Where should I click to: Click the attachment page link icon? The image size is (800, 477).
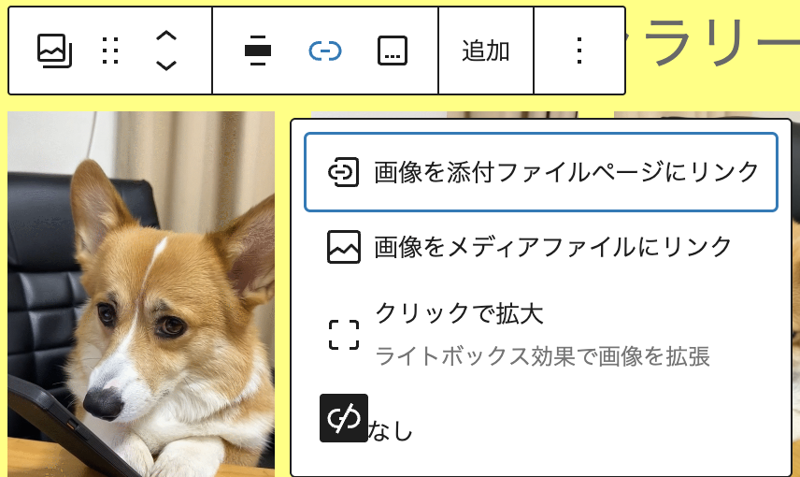pyautogui.click(x=343, y=172)
